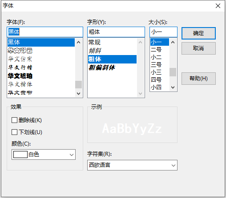Enable the 下划线(U) checkbox

point(14,132)
